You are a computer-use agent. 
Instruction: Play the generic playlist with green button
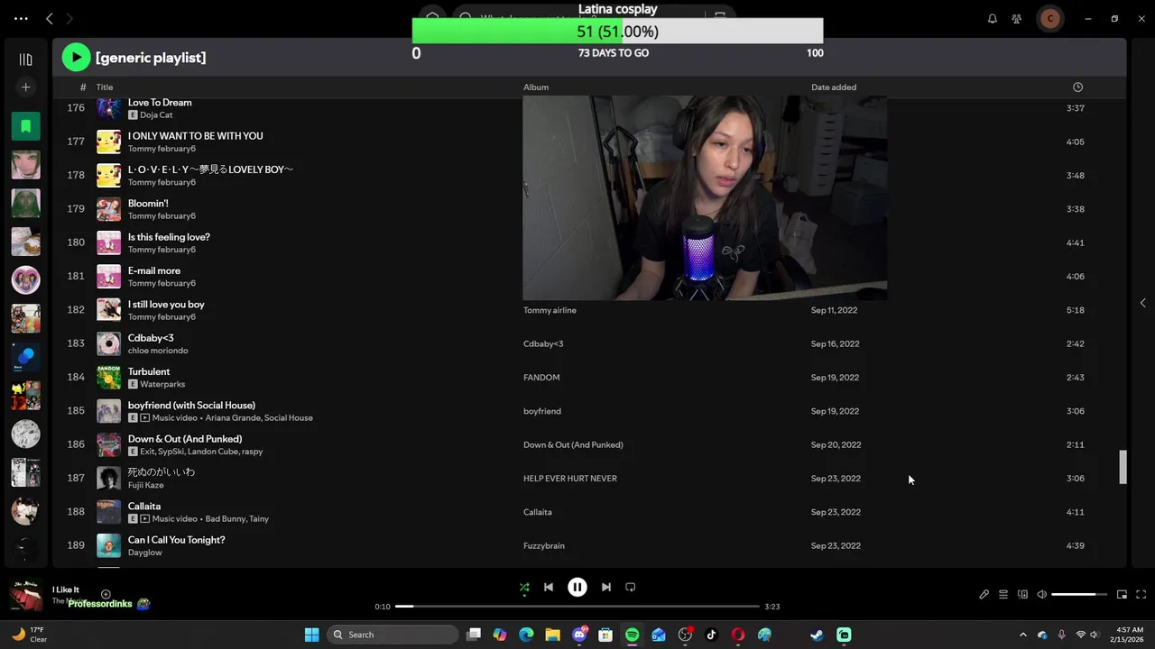coord(76,58)
